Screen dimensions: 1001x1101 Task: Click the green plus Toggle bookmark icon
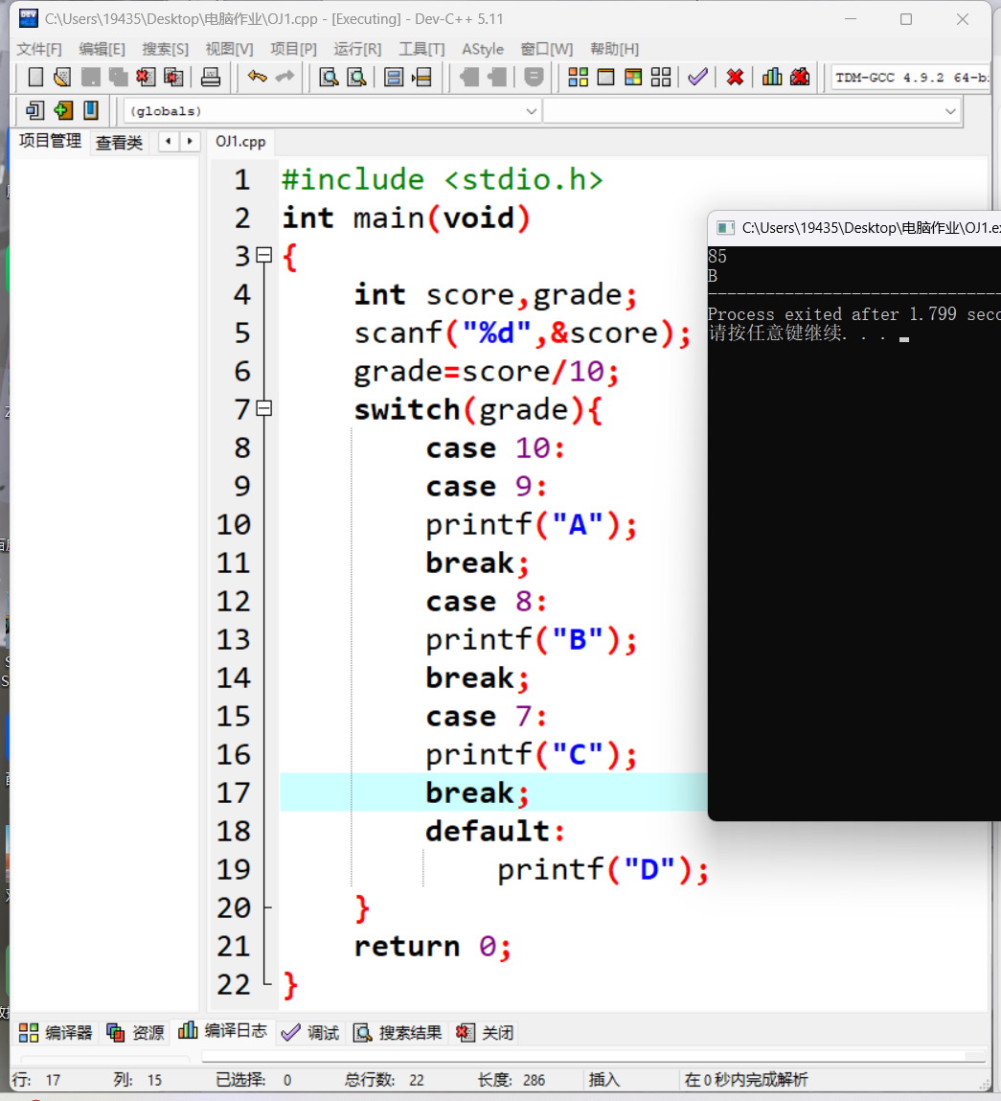(62, 110)
